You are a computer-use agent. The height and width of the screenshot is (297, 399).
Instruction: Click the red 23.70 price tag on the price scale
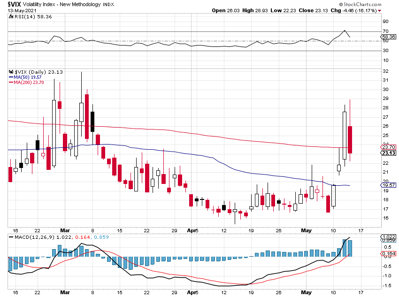(388, 147)
